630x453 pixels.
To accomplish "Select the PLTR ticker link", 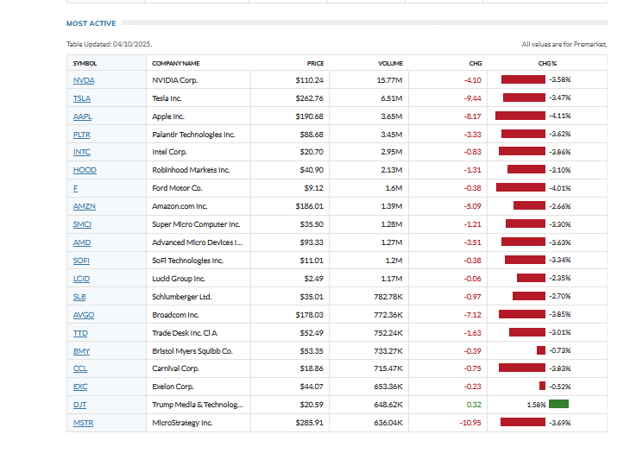I will [82, 134].
